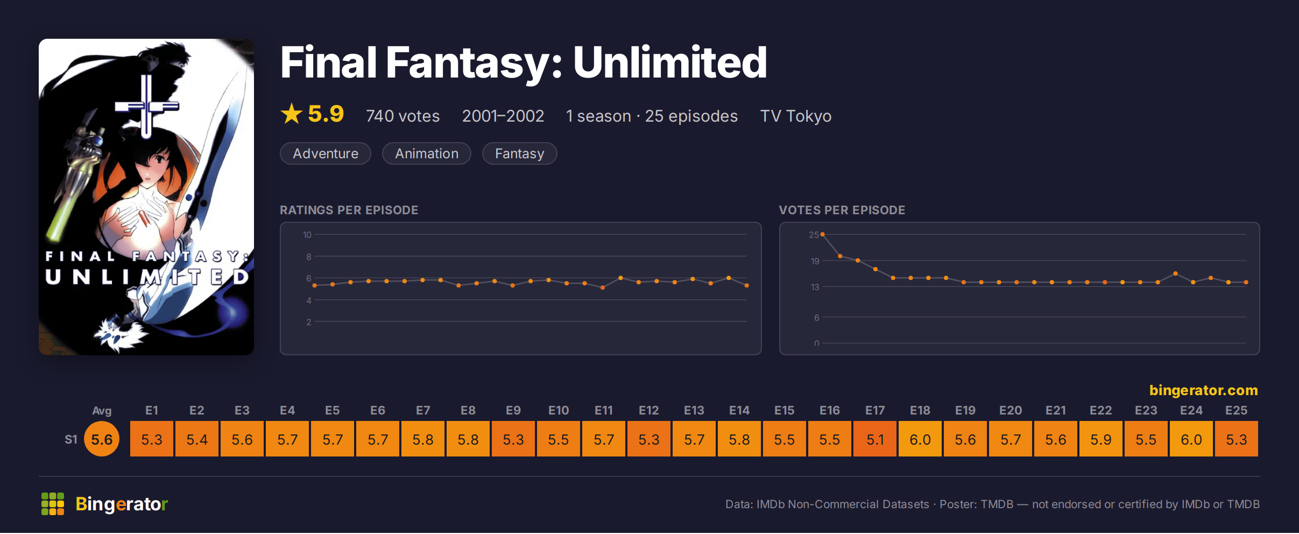This screenshot has height=534, width=1299.
Task: Select the E18 rating cell 6.0
Action: click(920, 439)
